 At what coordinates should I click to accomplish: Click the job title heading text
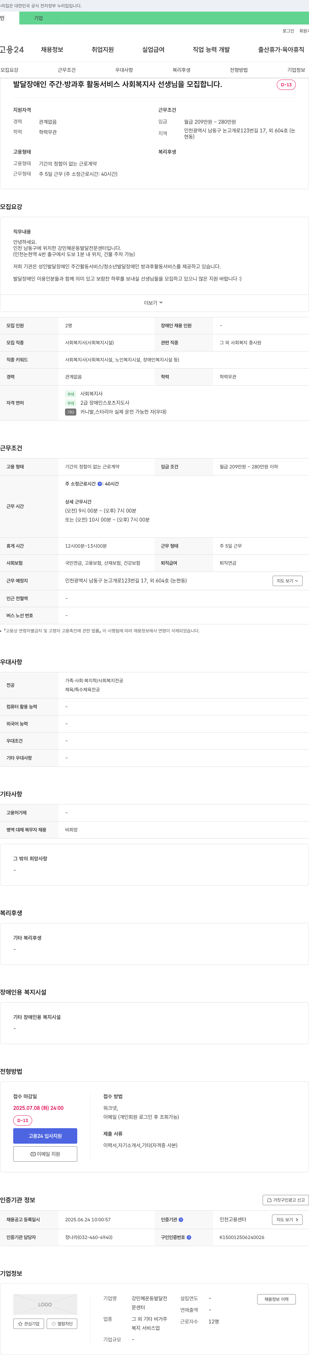(x=117, y=84)
